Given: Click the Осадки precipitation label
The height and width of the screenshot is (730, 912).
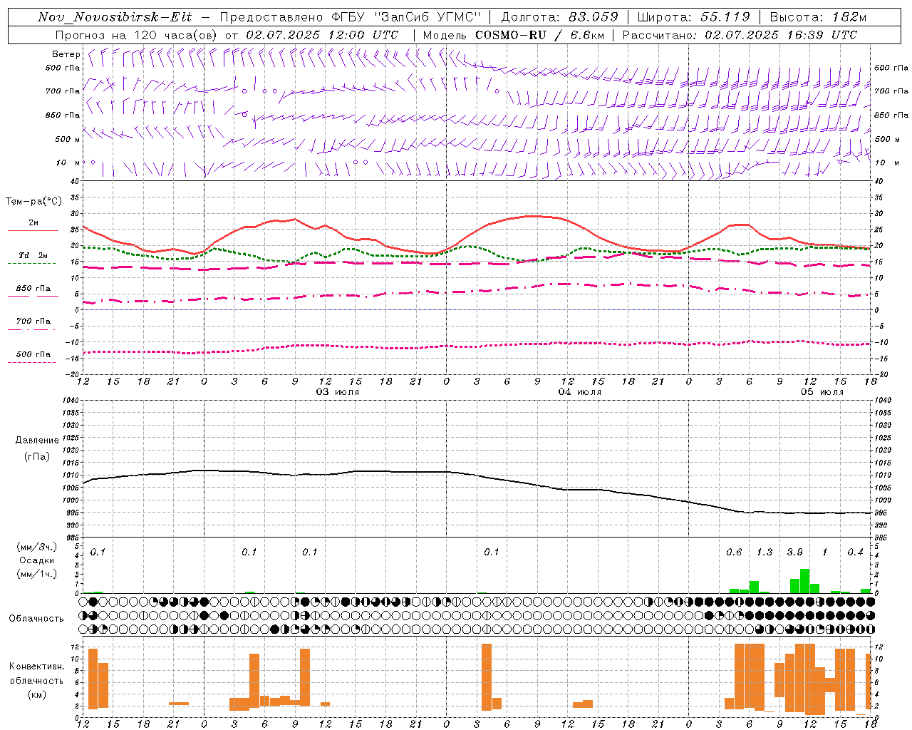Looking at the screenshot, I should [x=37, y=560].
